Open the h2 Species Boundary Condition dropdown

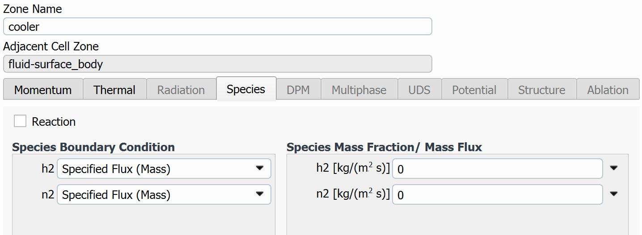[164, 169]
